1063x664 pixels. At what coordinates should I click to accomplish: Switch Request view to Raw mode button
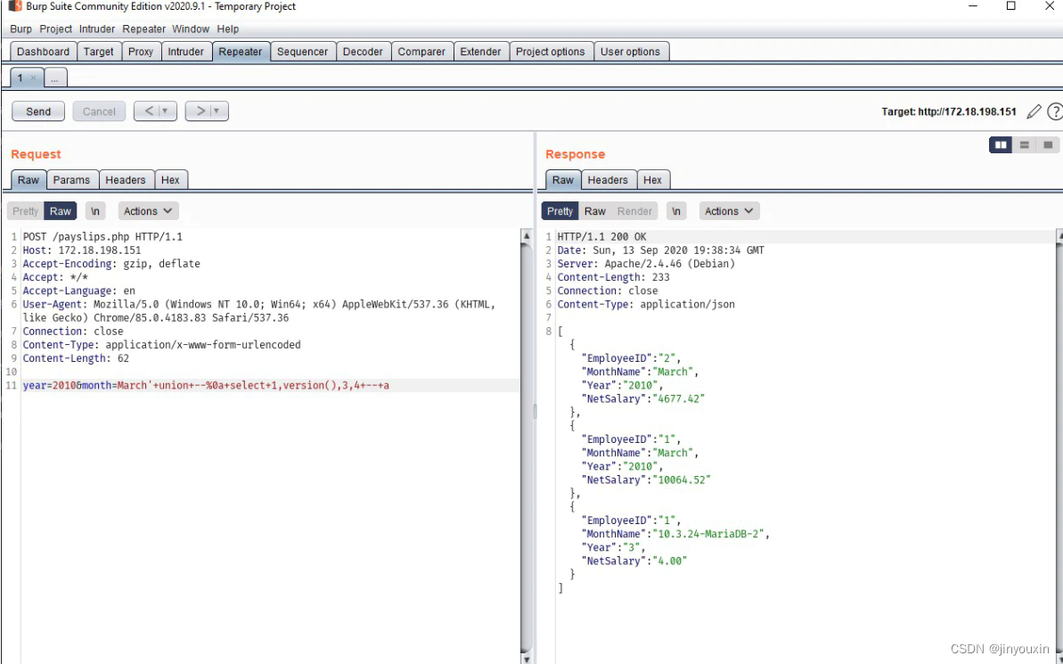[61, 211]
